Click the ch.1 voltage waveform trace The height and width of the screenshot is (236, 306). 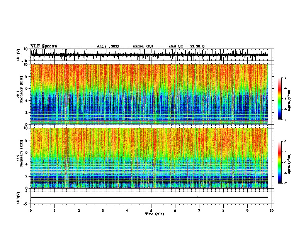pyautogui.click(x=149, y=55)
